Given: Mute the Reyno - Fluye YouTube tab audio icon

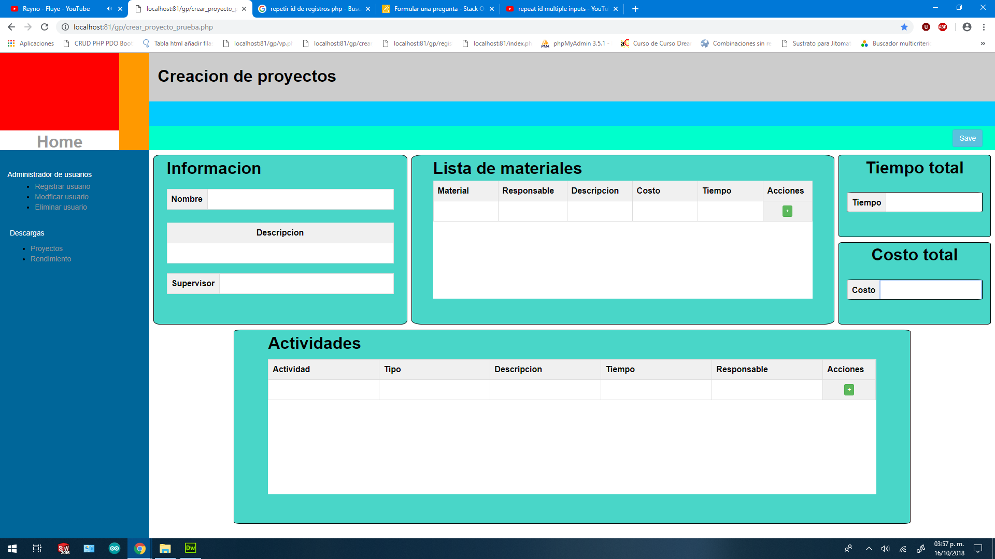Looking at the screenshot, I should 109,9.
